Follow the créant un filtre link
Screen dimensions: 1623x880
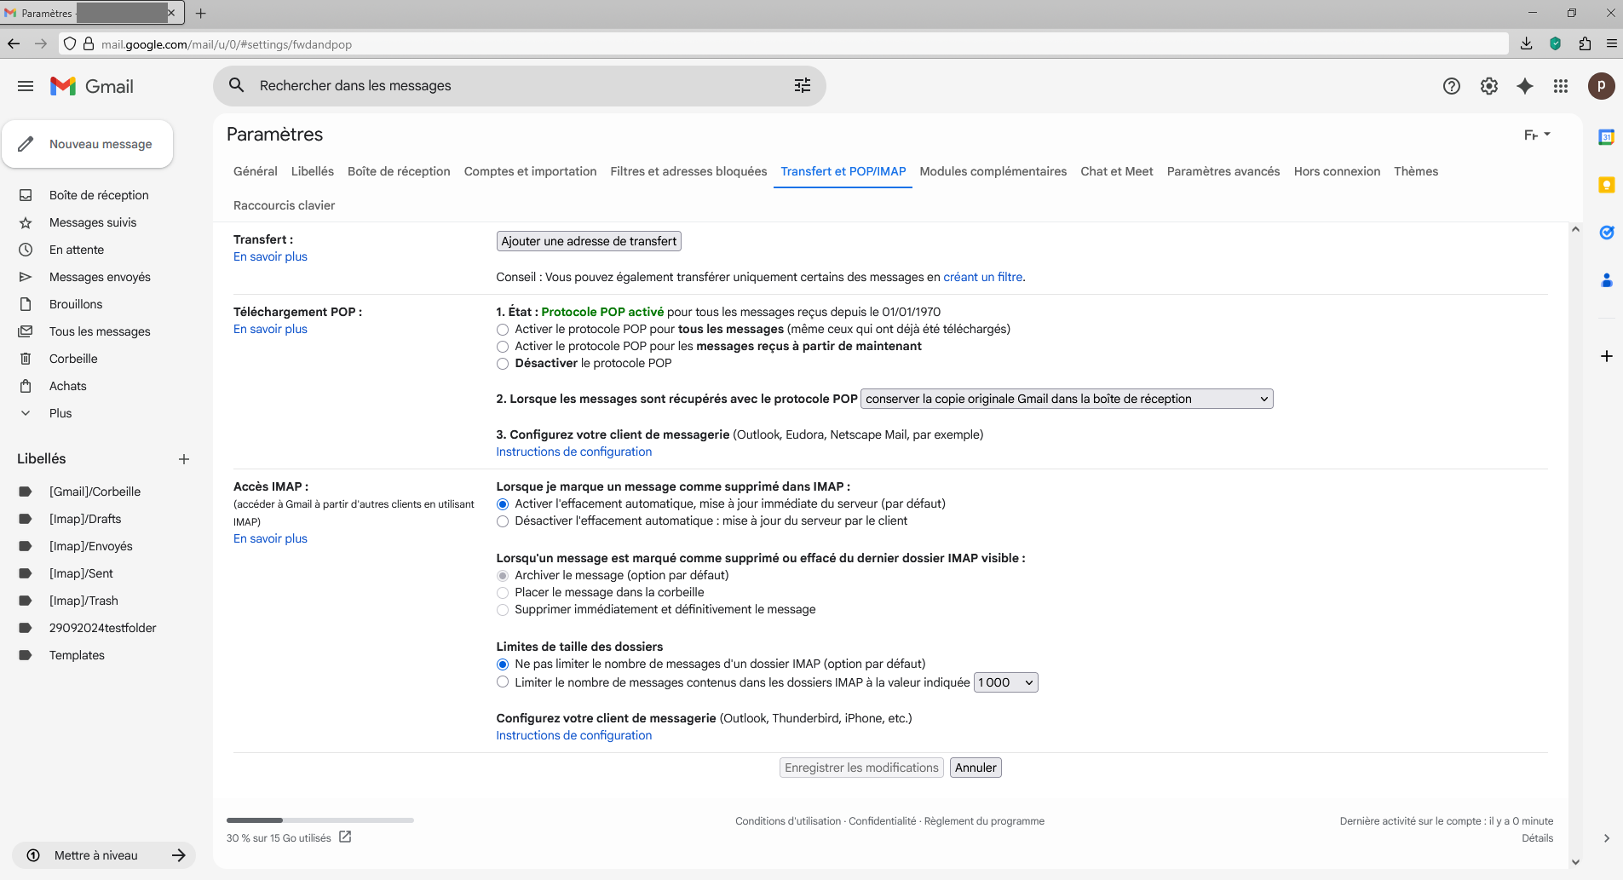982,277
